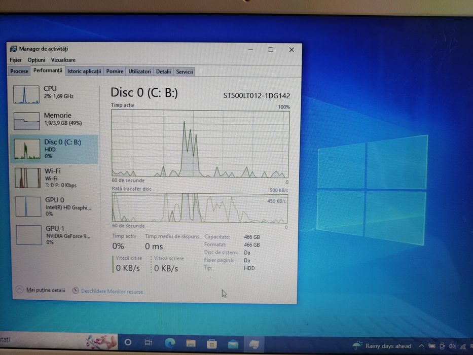Image resolution: width=473 pixels, height=355 pixels.
Task: Click the volume speaker icon
Action: (452, 346)
